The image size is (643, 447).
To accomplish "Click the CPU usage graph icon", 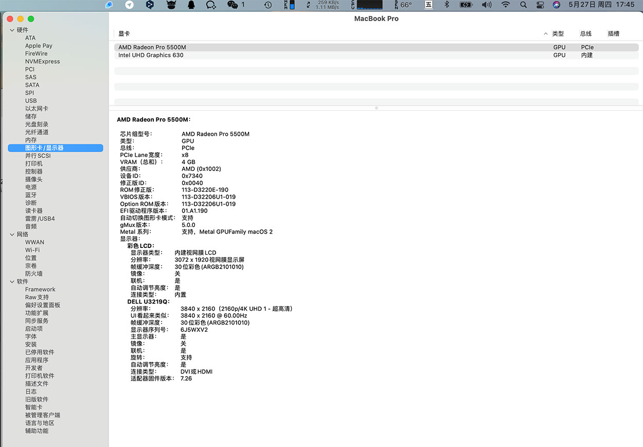I will point(367,5).
